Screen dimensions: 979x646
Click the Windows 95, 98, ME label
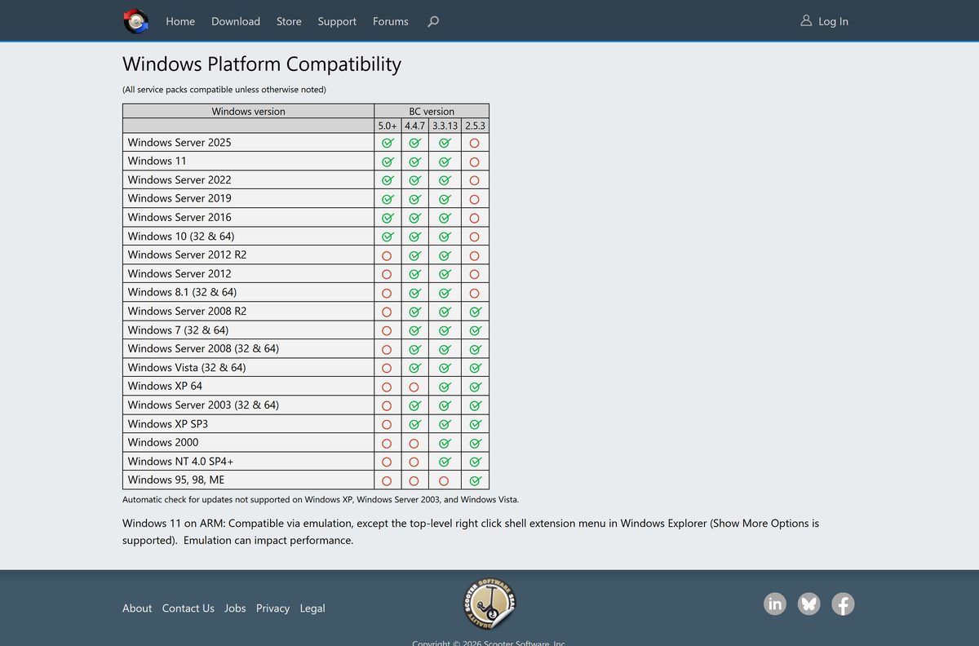(x=176, y=480)
